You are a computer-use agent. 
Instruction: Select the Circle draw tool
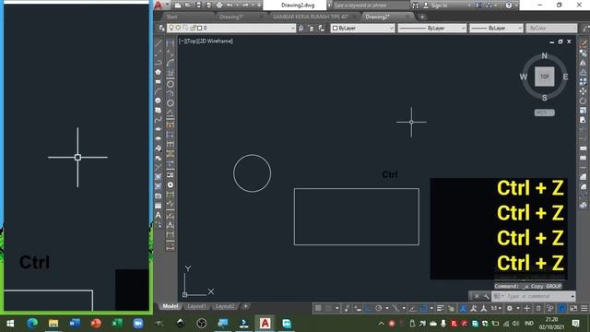[159, 101]
